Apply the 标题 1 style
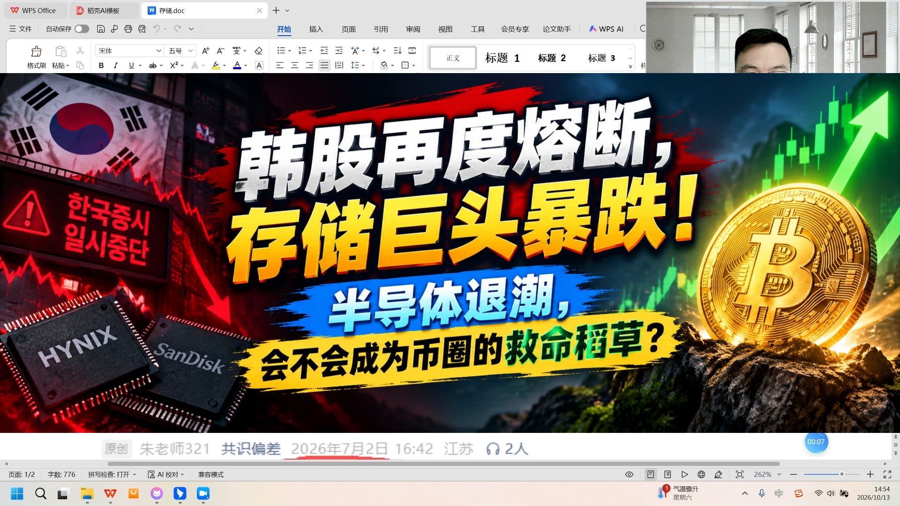 point(502,58)
